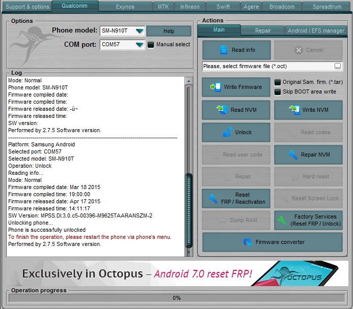Switch to the Infineon tab
Screen dimensions: 353x309
point(190,7)
